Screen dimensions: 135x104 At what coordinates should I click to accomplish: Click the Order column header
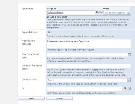point(117,9)
